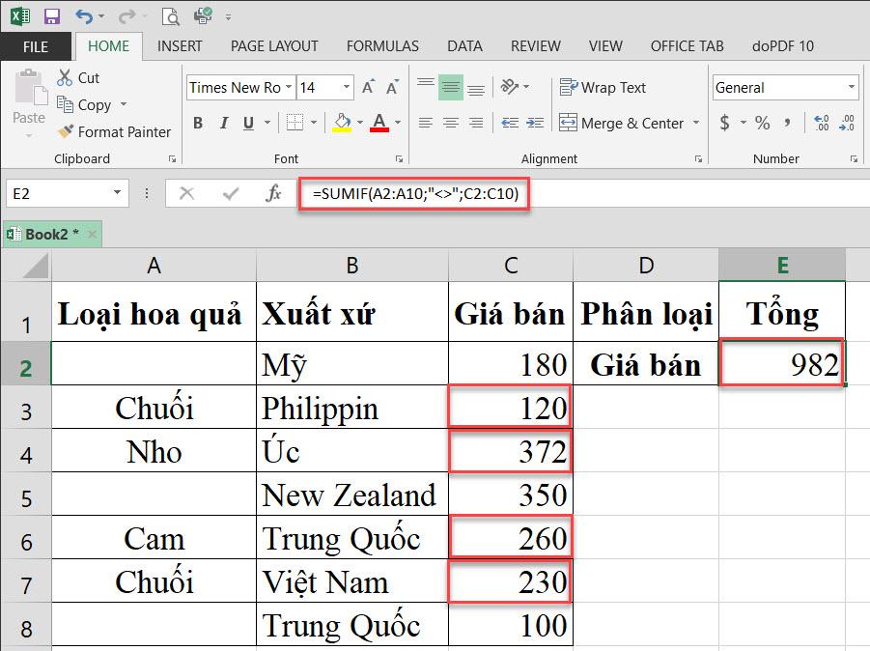Toggle underline formatting
This screenshot has height=651, width=870.
pos(247,123)
